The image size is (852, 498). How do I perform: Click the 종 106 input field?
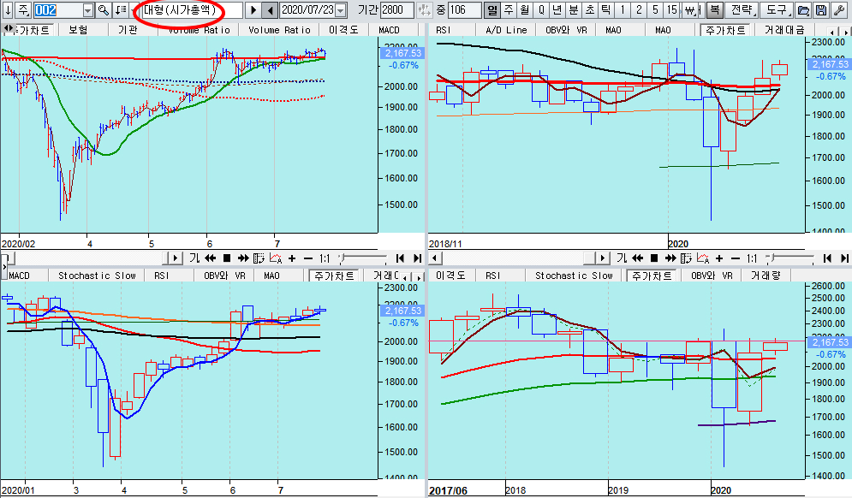465,9
